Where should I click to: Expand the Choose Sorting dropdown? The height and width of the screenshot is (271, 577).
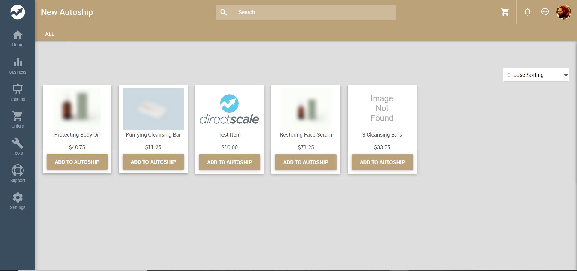[x=536, y=75]
